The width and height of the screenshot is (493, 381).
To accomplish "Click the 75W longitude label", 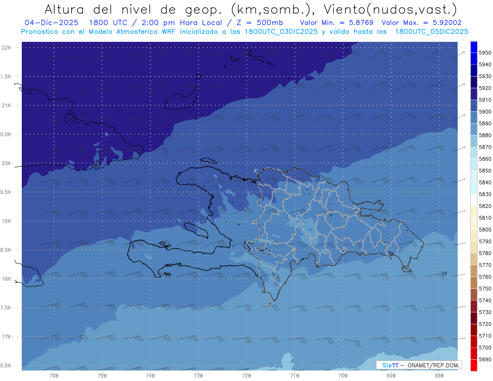I will coord(102,375).
